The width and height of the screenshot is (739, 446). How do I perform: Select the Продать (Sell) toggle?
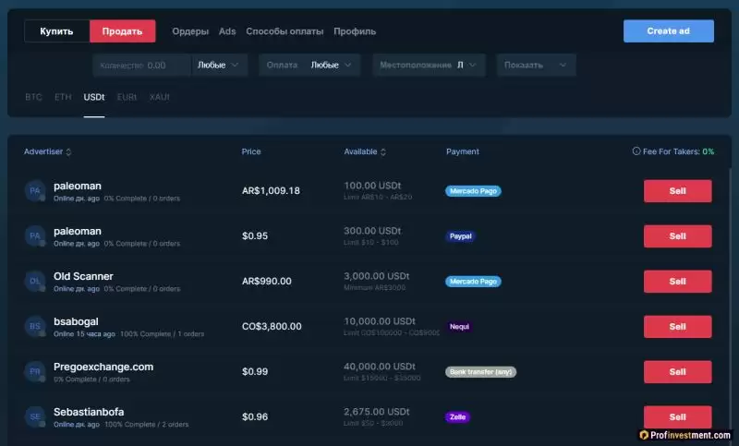coord(122,31)
